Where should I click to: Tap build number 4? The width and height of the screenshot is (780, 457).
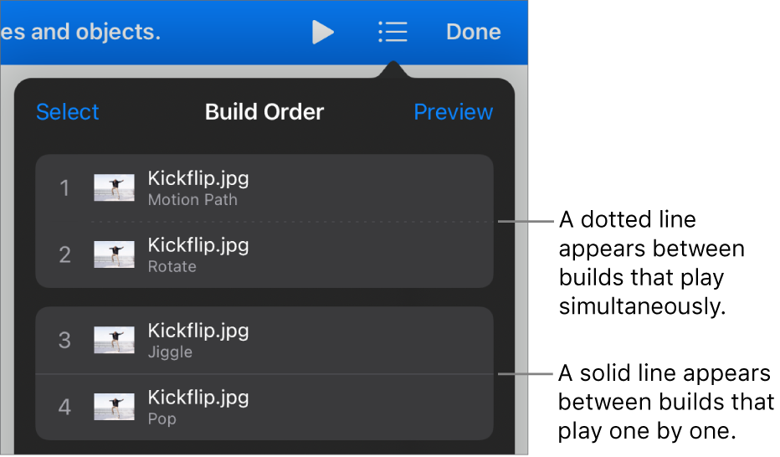[64, 408]
